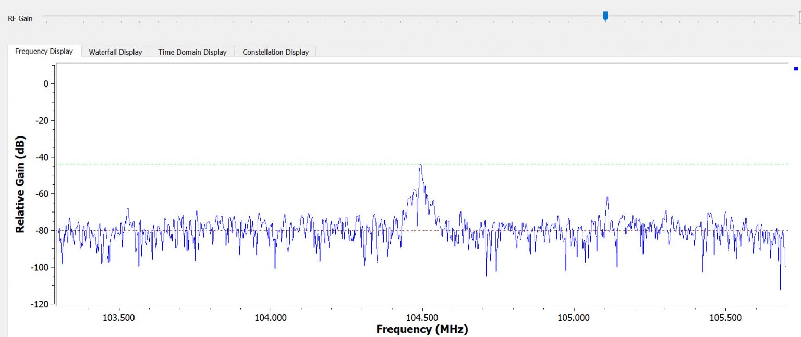Click the far-left end of RF Gain track
Screen dimensions: 801x337
(44, 17)
